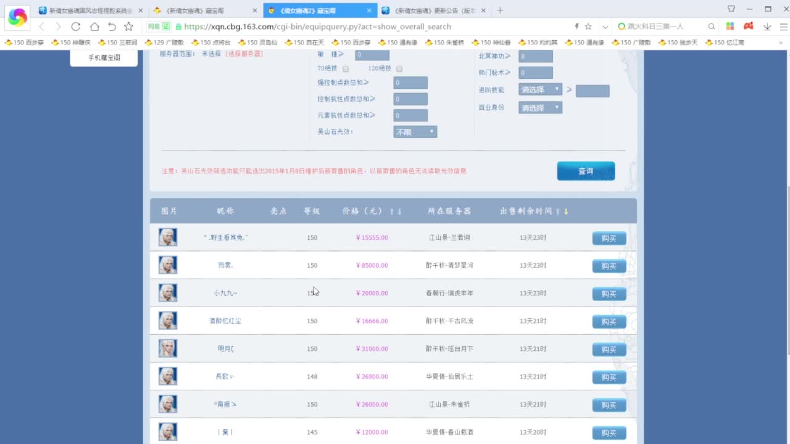Open the 150 兰若词 bookmark
The width and height of the screenshot is (790, 444).
[117, 43]
